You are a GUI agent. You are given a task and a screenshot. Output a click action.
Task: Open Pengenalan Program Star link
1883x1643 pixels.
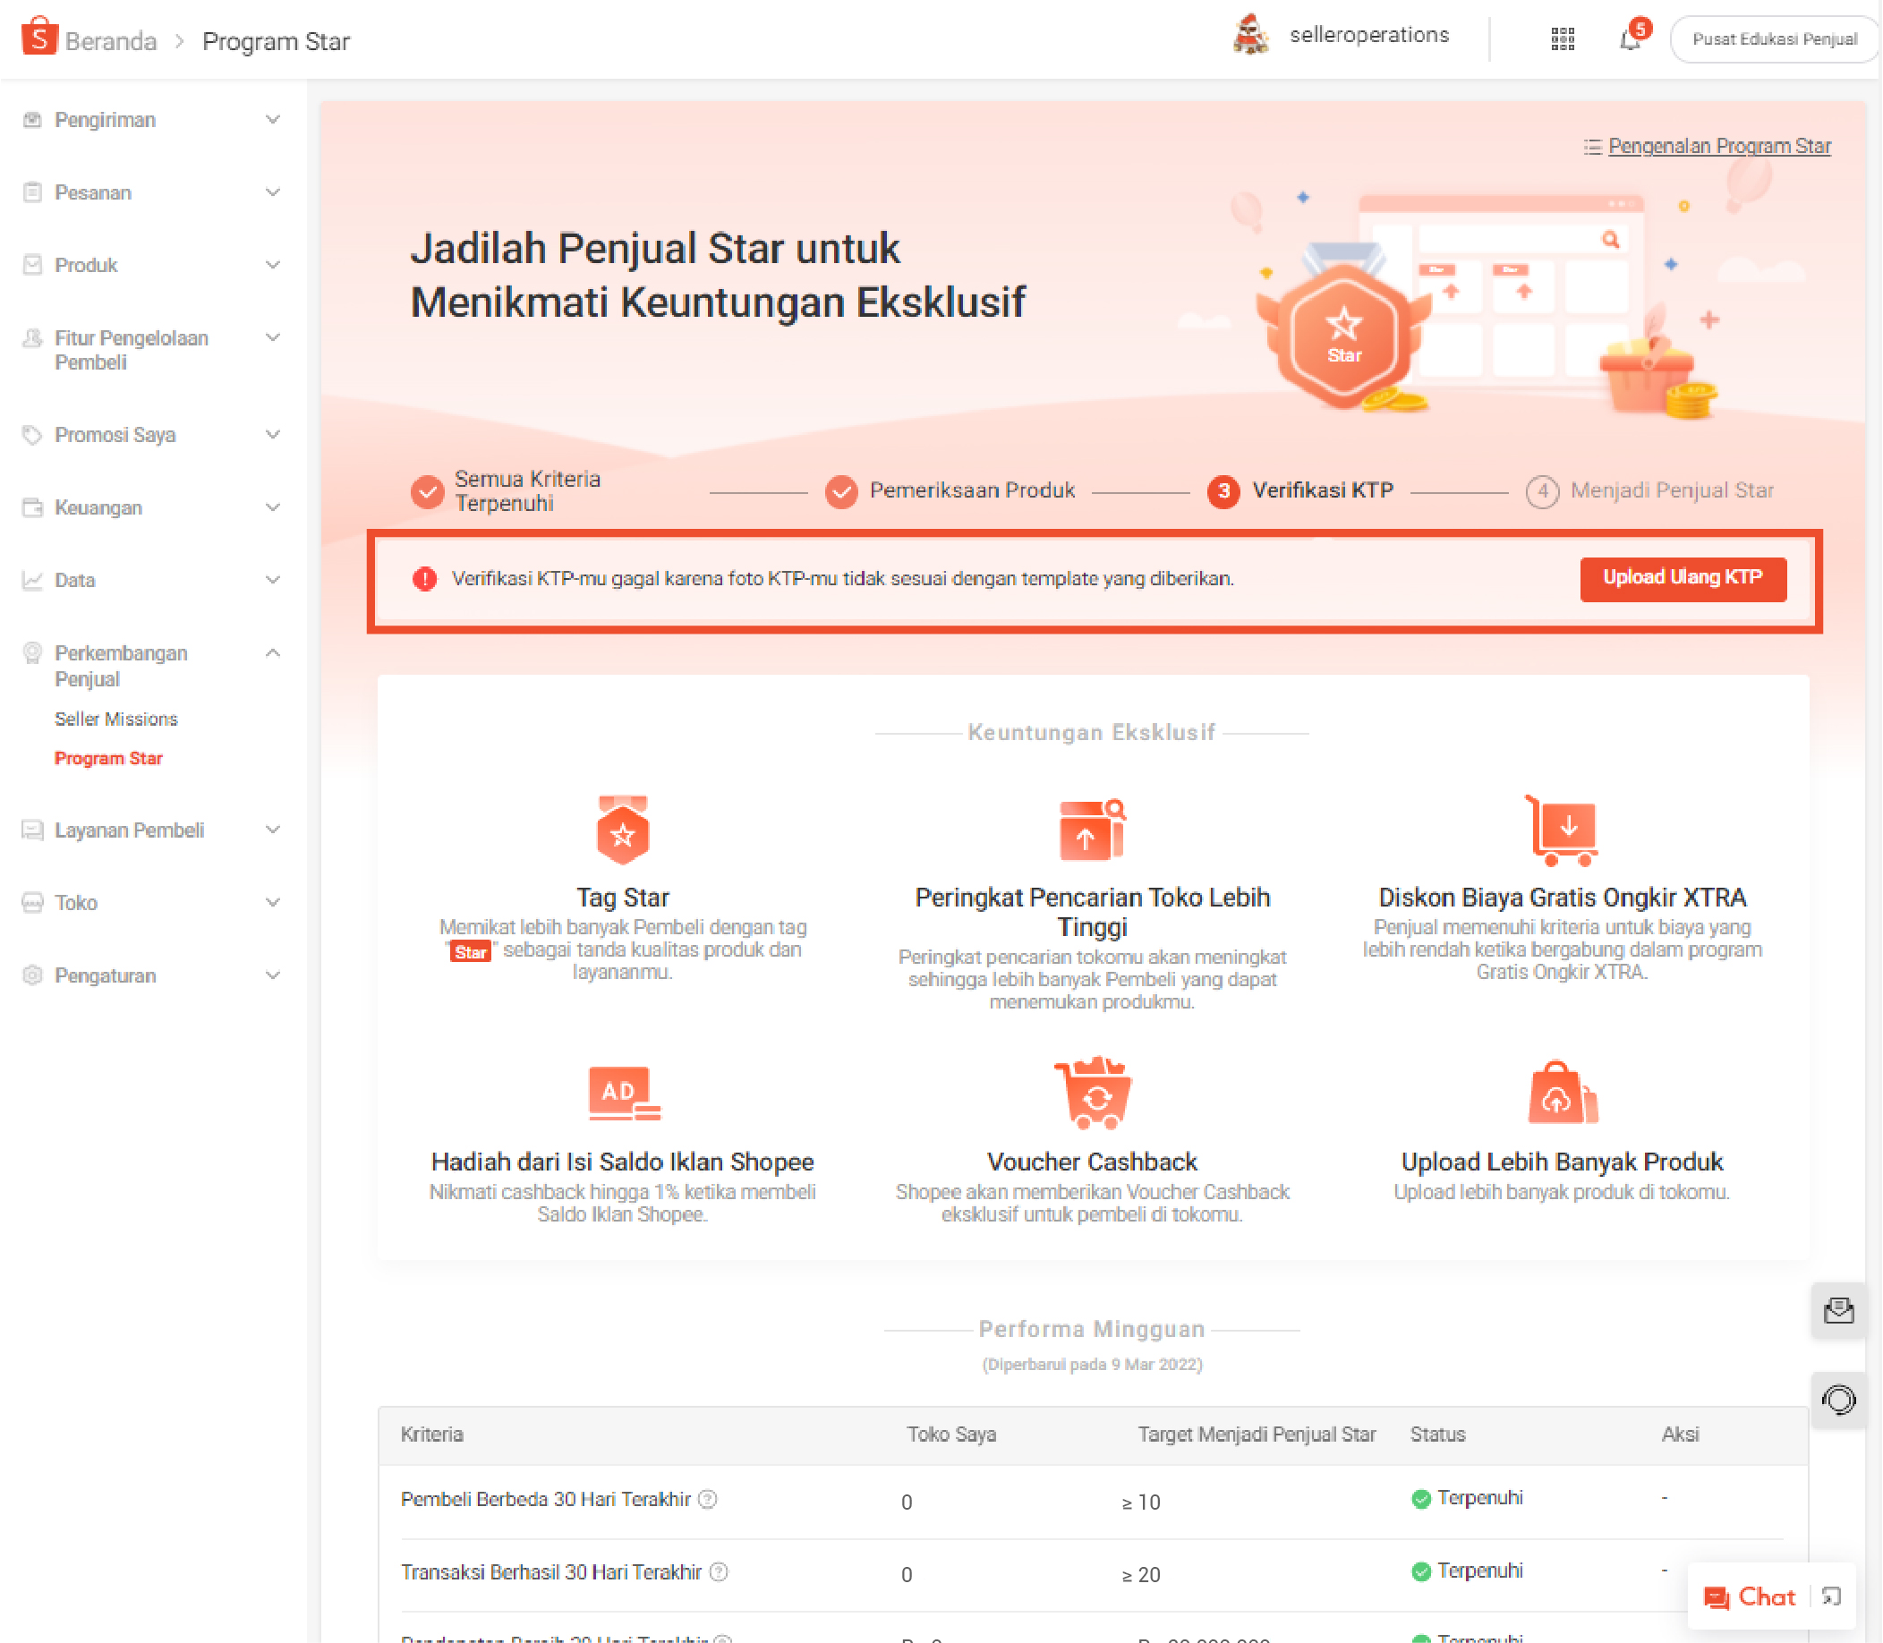tap(1719, 147)
